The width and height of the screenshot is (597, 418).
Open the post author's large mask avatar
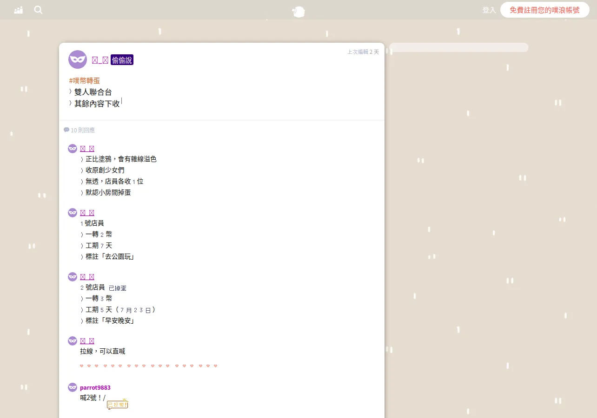click(78, 59)
